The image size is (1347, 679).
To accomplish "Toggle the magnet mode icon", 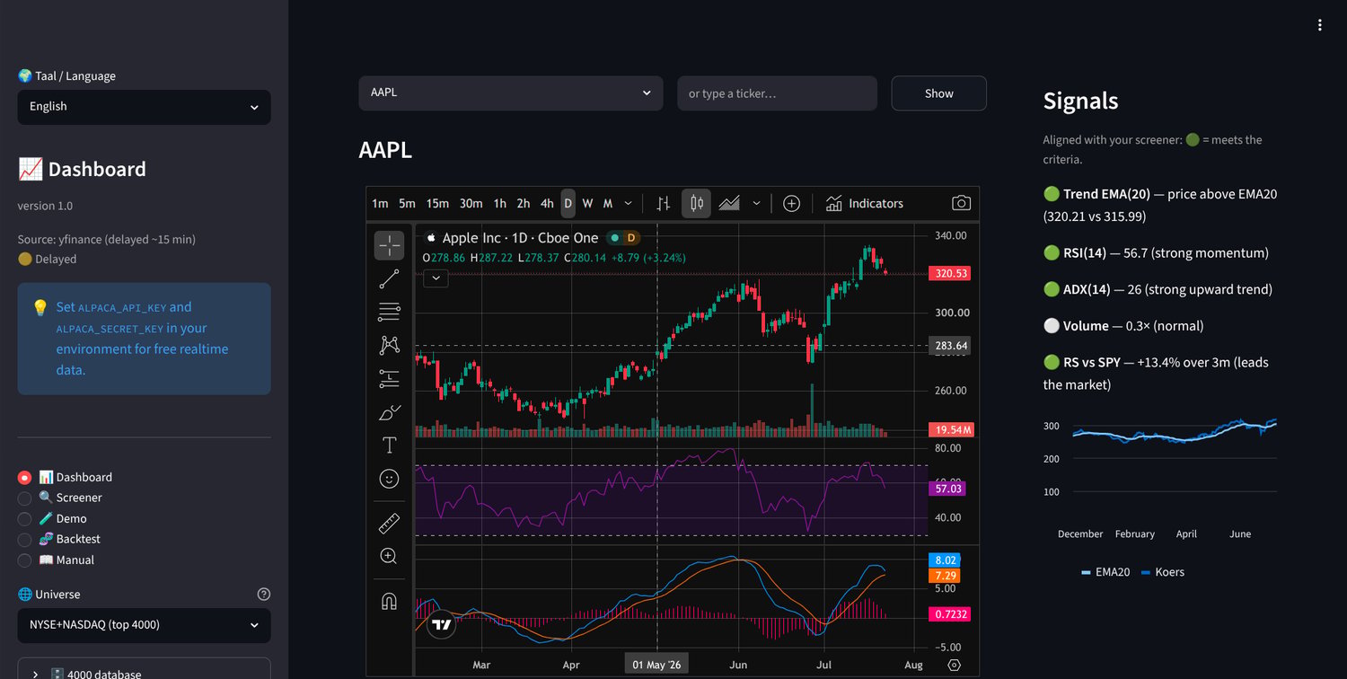I will click(x=389, y=601).
